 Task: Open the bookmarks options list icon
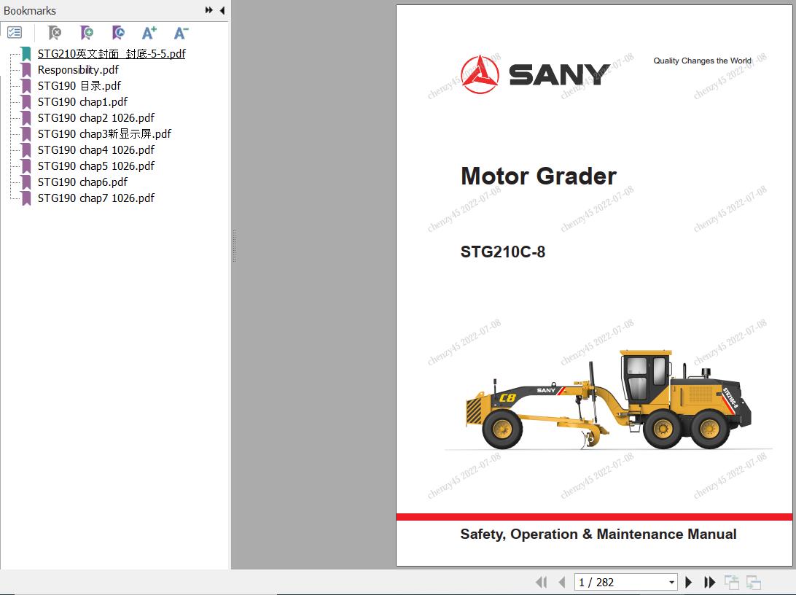click(x=15, y=33)
